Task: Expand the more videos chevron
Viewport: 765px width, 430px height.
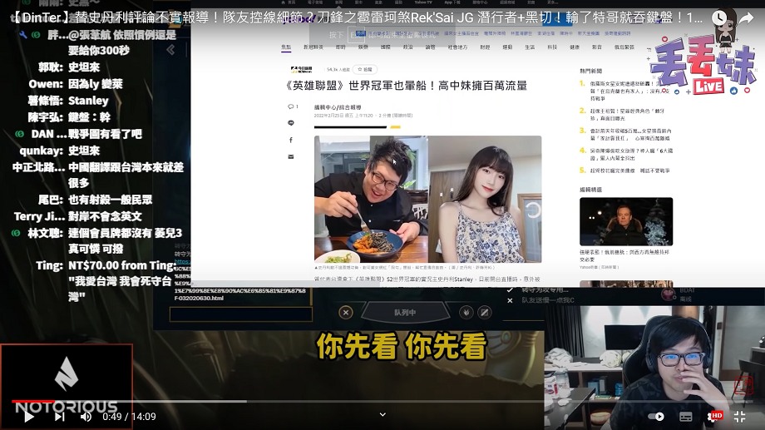Action: [383, 414]
